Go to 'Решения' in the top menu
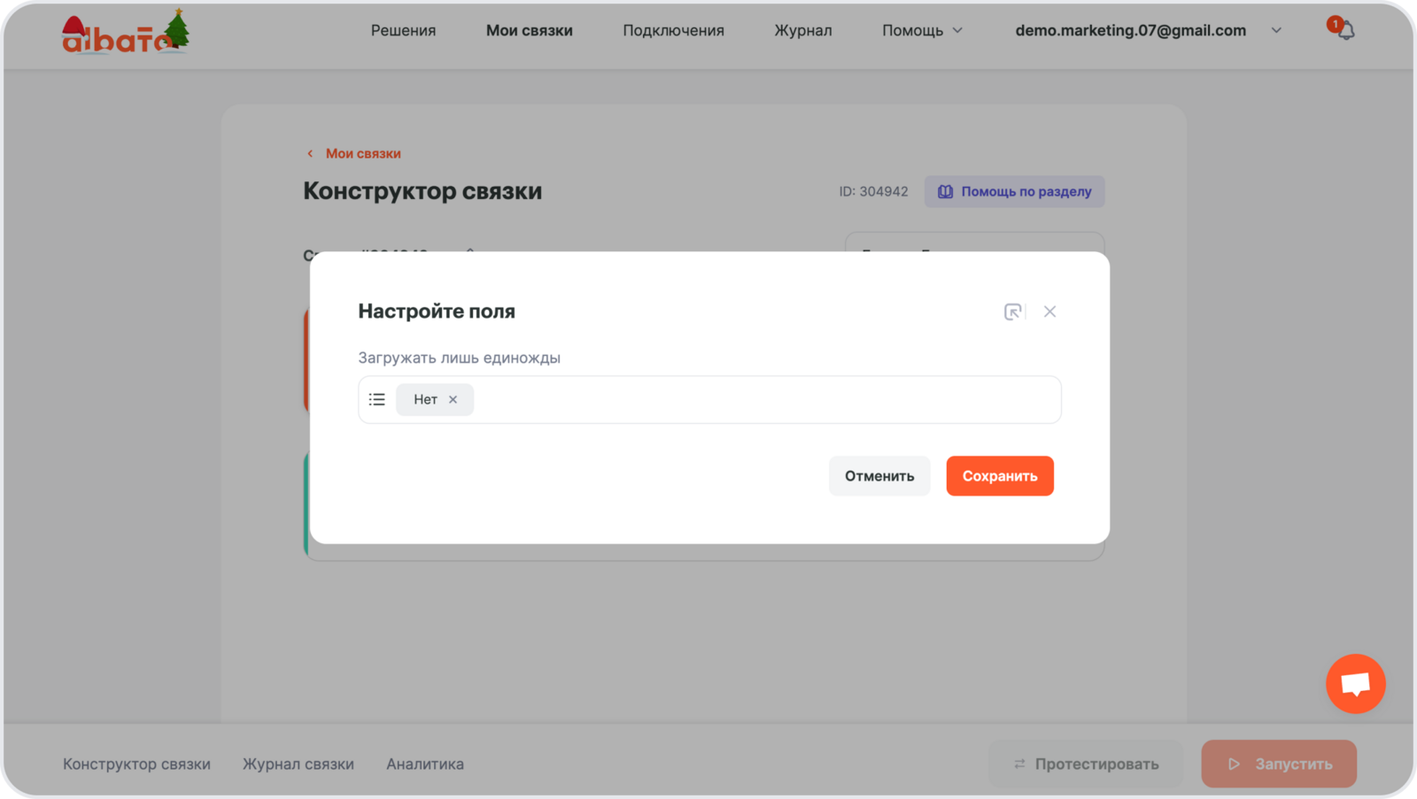The height and width of the screenshot is (799, 1417). (403, 31)
